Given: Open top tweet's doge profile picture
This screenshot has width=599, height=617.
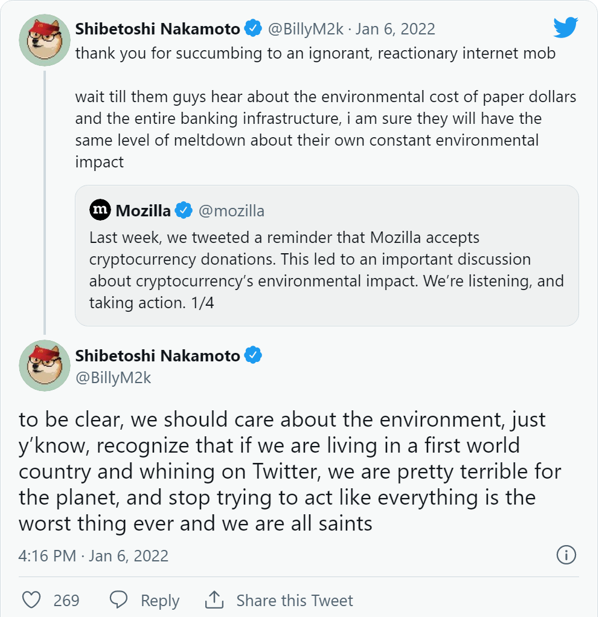Looking at the screenshot, I should [45, 40].
